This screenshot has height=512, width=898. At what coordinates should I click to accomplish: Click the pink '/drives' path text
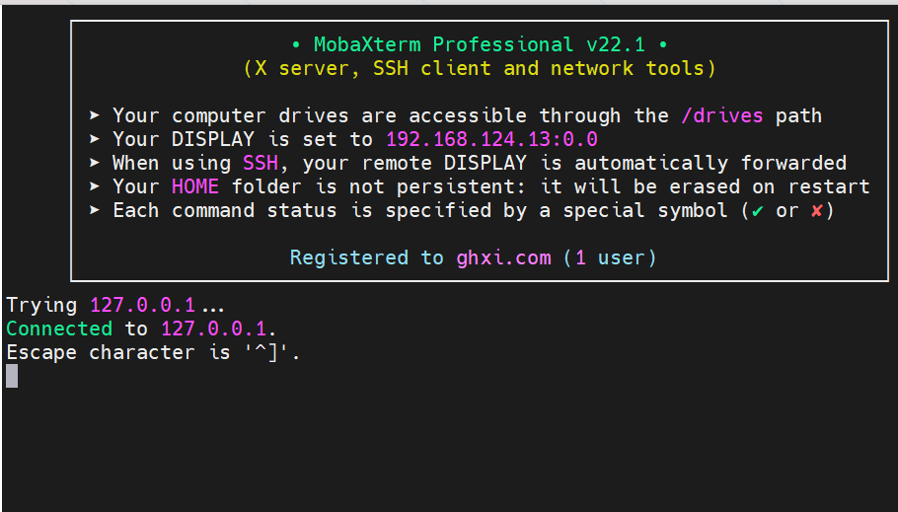[x=721, y=115]
